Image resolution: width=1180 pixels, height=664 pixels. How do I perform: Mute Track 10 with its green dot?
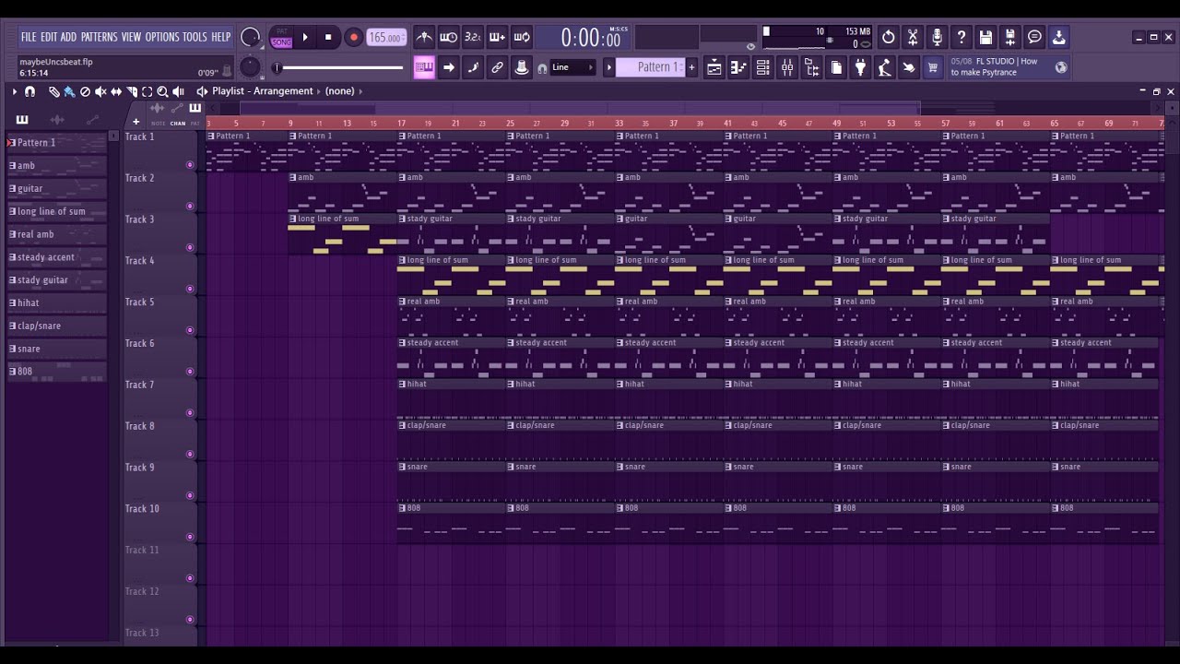[190, 537]
